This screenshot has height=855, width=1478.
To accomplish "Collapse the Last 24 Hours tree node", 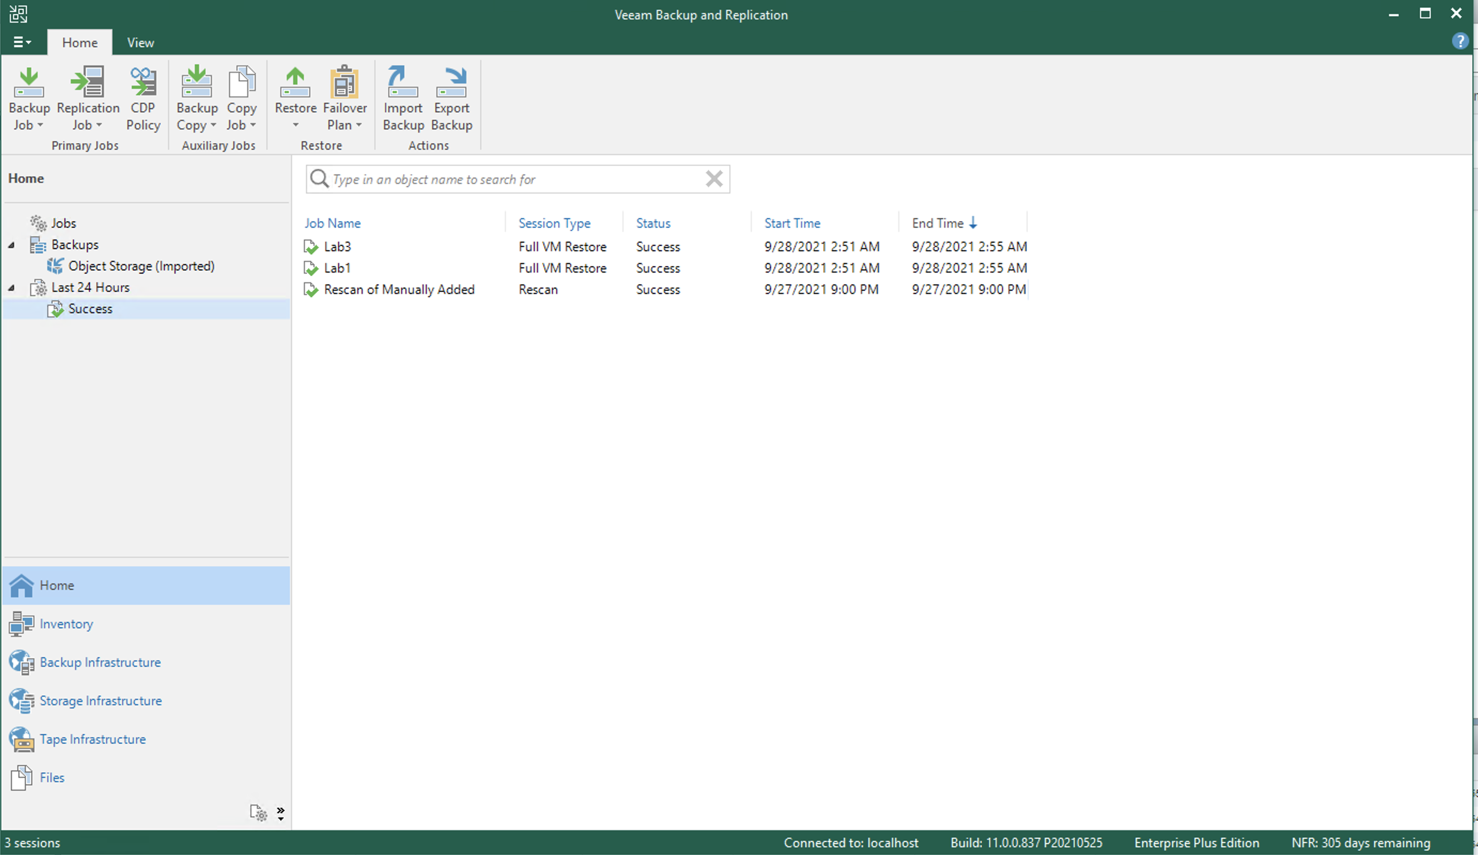I will tap(11, 287).
